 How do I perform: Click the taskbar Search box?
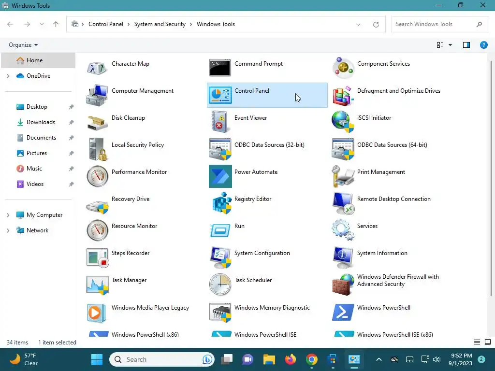[162, 359]
